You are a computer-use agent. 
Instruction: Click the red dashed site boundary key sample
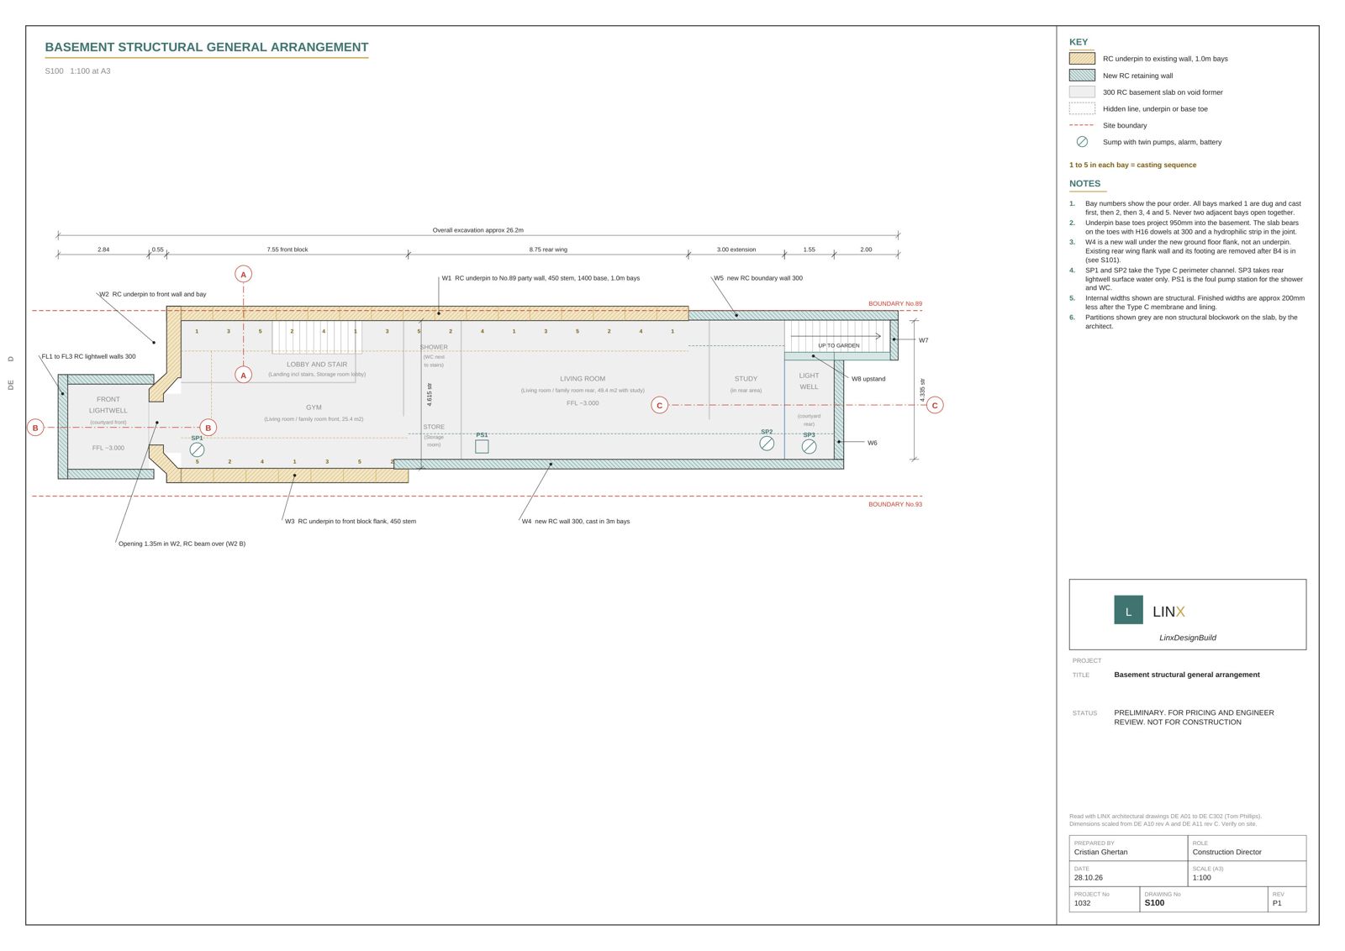click(1082, 125)
